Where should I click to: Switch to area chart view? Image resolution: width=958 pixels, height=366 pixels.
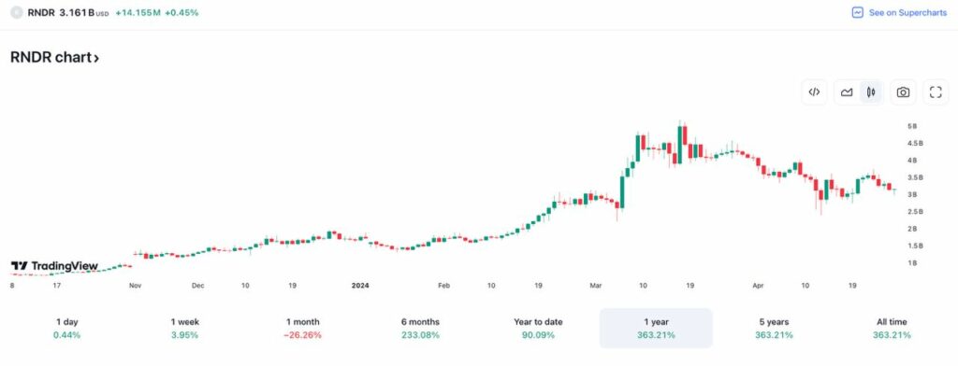pos(847,92)
